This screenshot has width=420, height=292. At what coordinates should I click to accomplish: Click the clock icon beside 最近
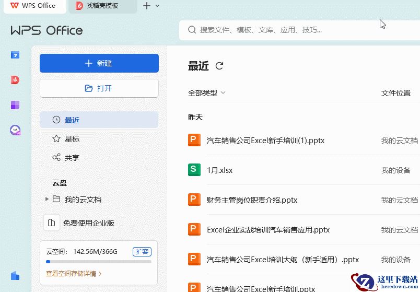click(x=56, y=120)
